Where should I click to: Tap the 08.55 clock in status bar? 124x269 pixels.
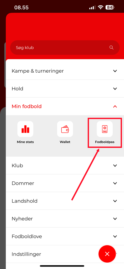pyautogui.click(x=21, y=7)
